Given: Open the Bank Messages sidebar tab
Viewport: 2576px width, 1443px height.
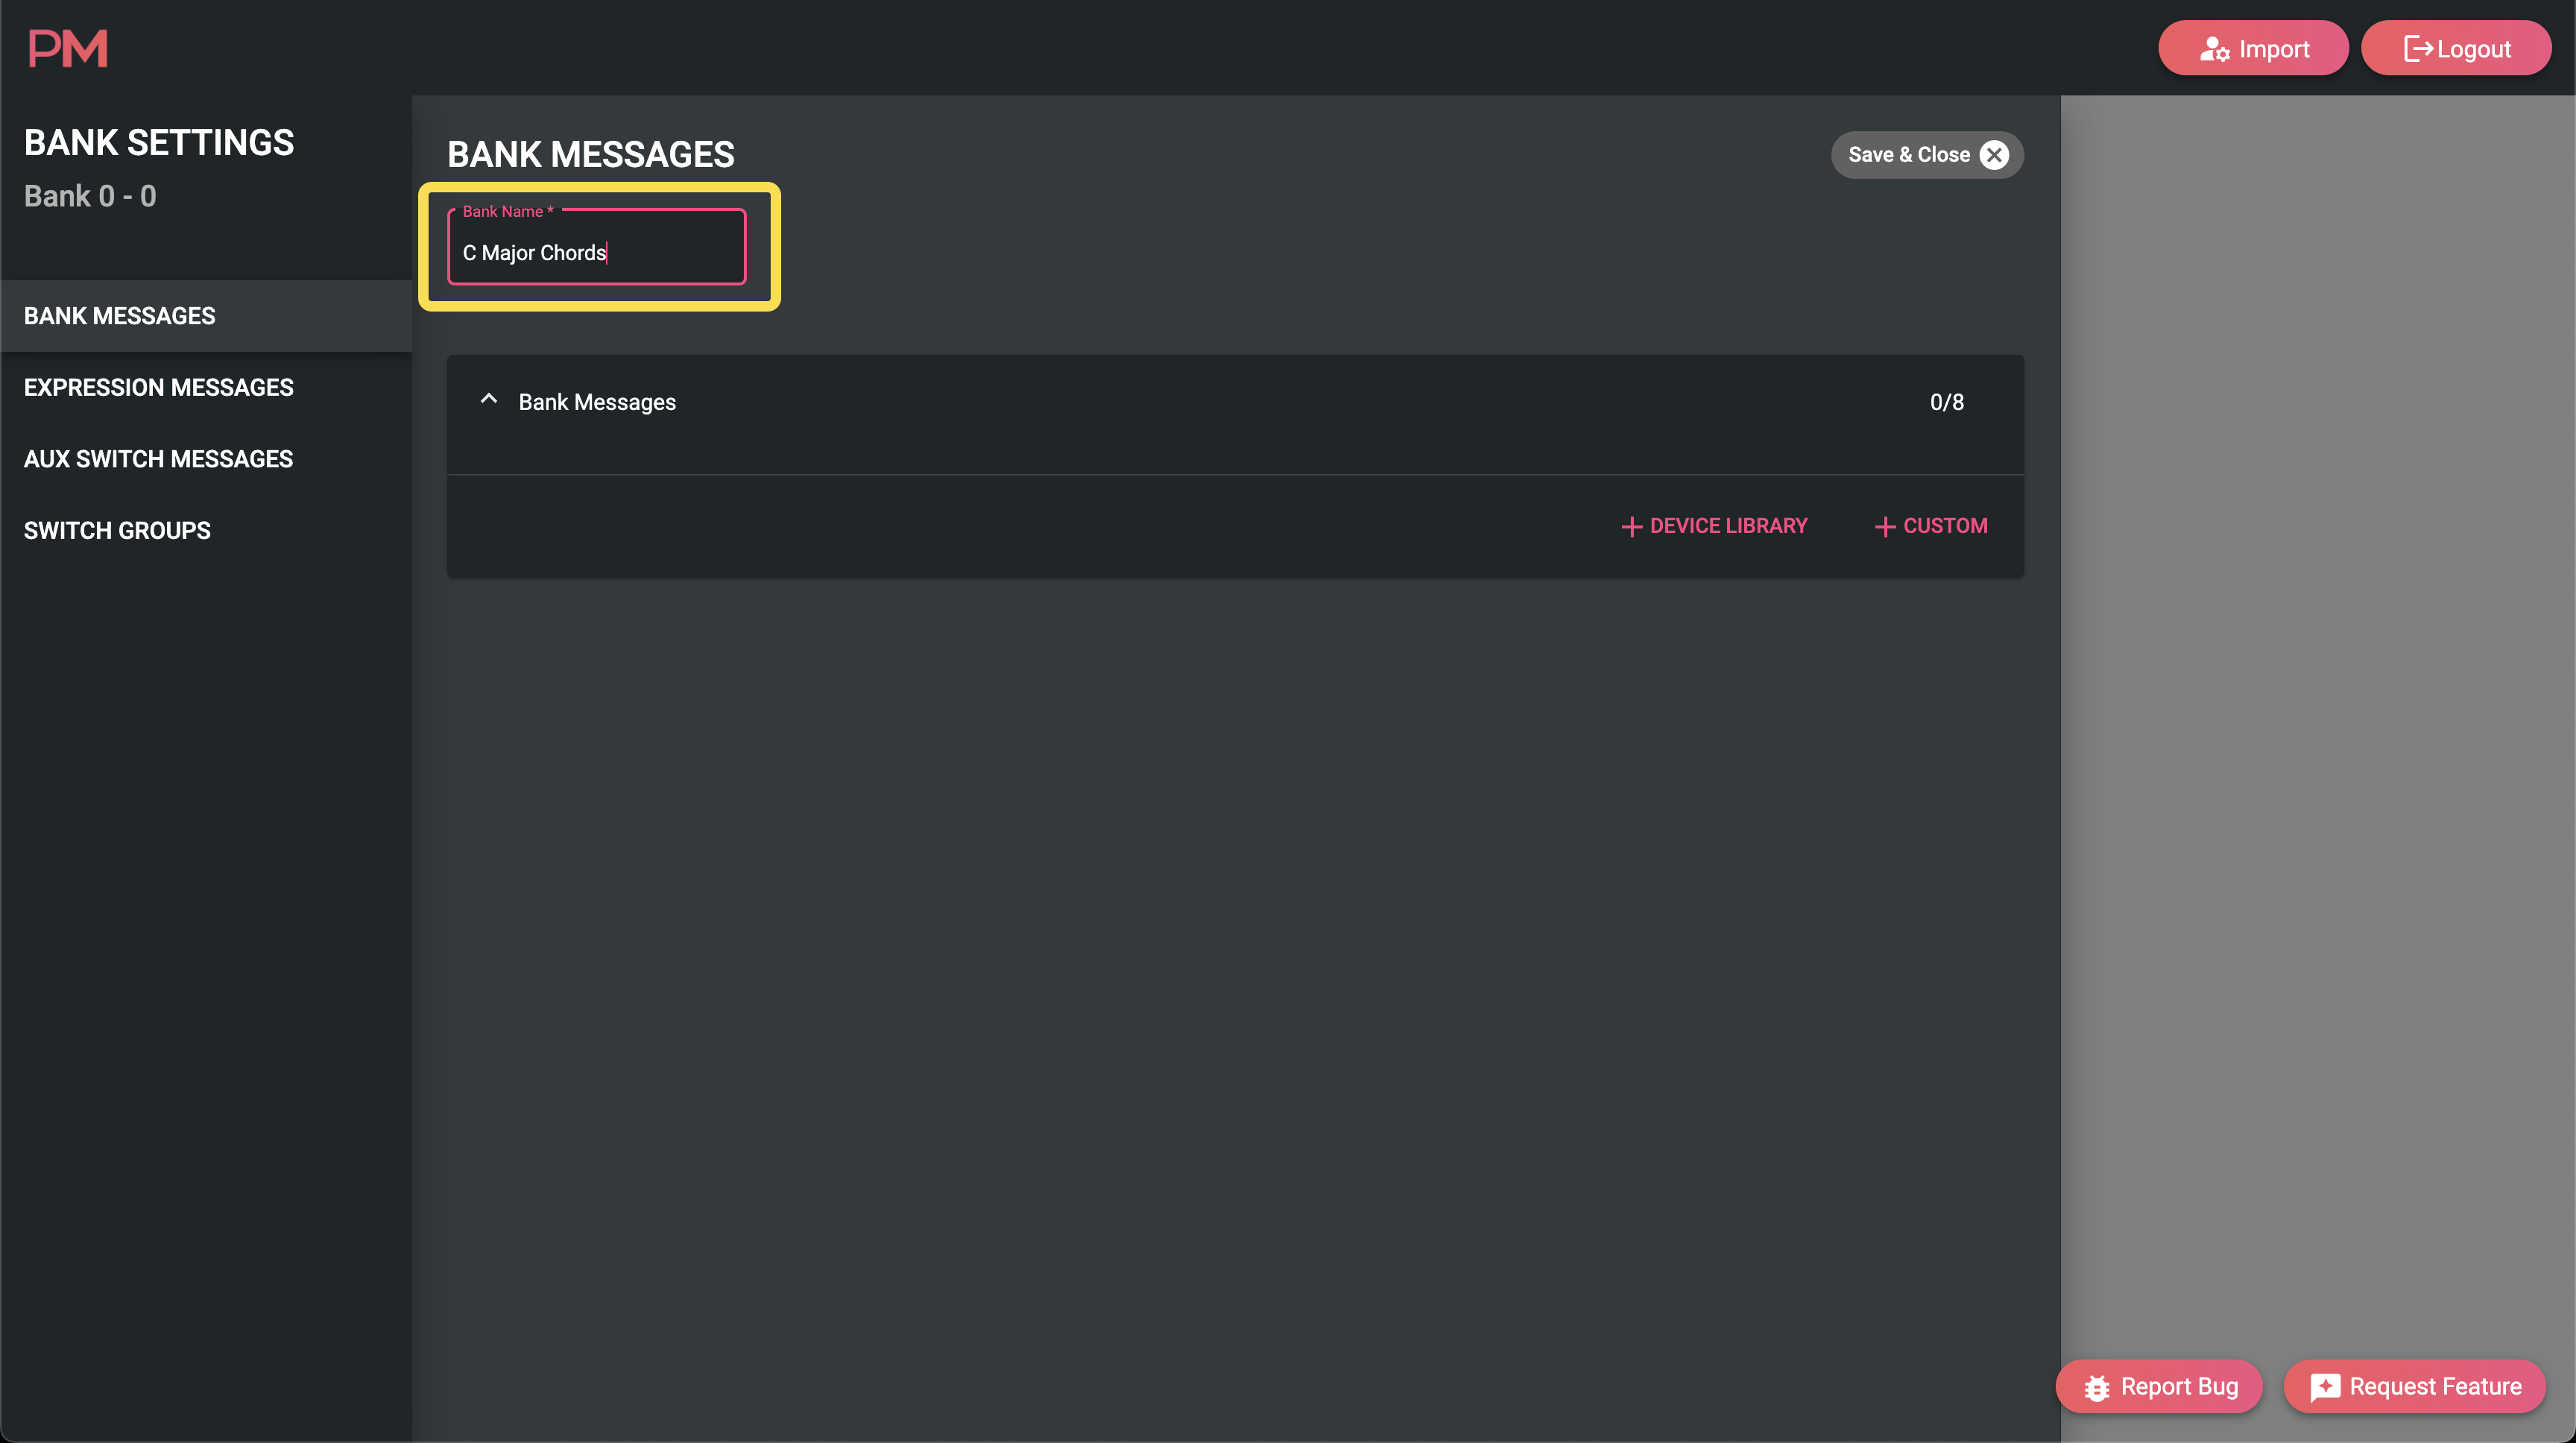Looking at the screenshot, I should pos(206,316).
